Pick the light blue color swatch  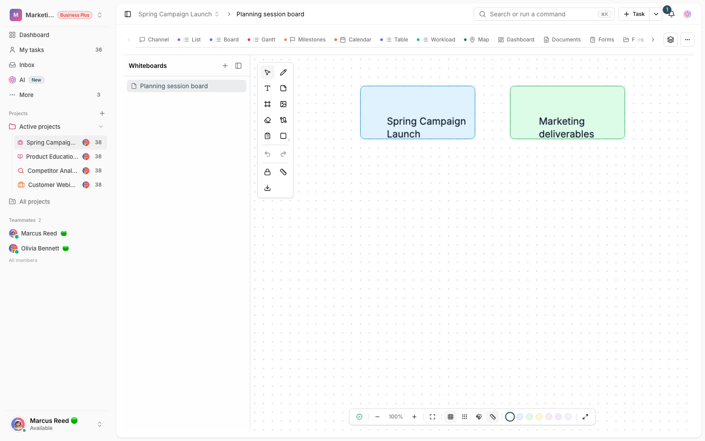[x=520, y=417]
